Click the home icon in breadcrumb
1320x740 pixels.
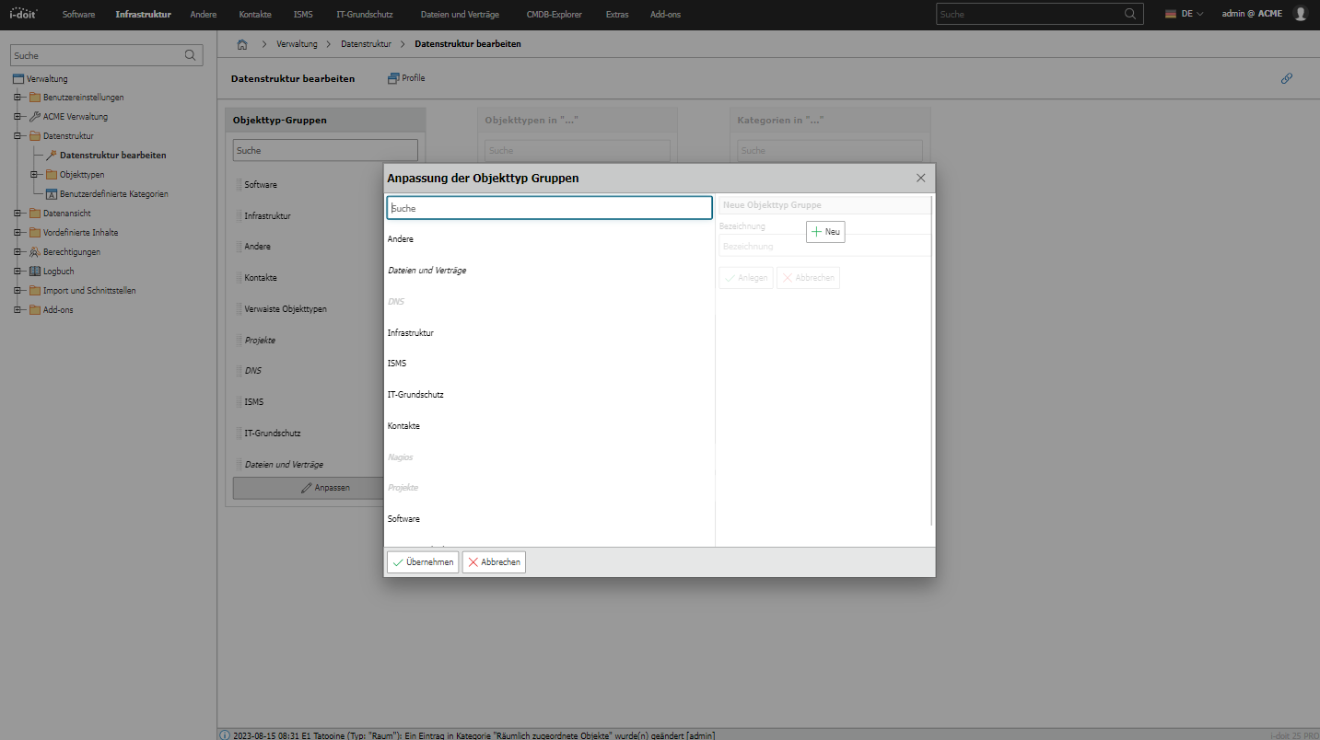click(x=242, y=44)
